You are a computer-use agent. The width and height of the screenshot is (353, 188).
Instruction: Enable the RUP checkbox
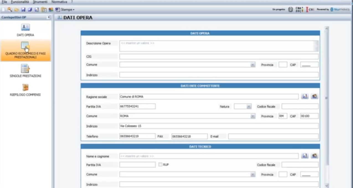tap(160, 165)
